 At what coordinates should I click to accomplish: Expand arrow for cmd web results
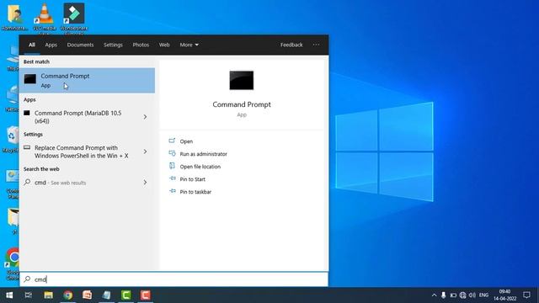[145, 183]
